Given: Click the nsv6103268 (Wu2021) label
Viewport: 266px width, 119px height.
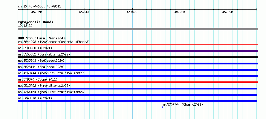Looking at the screenshot, I should tap(35, 48).
